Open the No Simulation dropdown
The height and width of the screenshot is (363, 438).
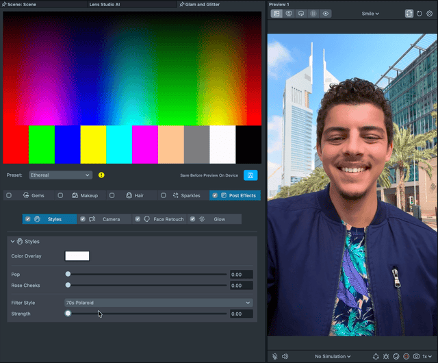point(333,356)
